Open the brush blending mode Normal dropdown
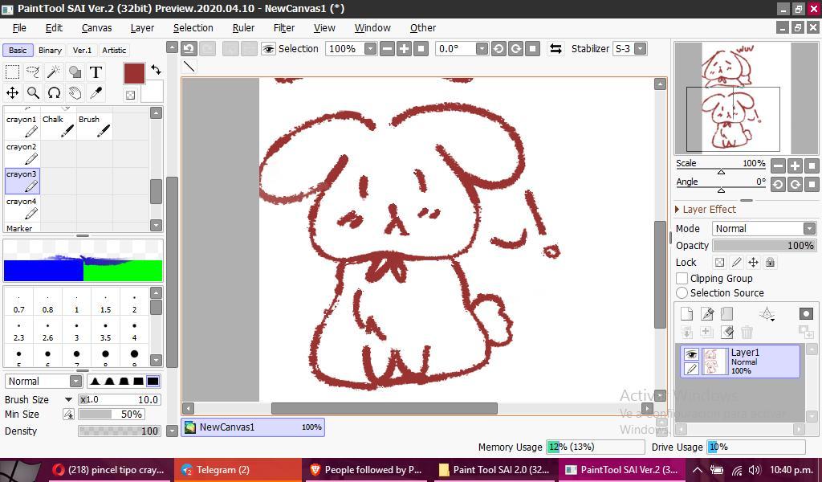 [x=75, y=382]
